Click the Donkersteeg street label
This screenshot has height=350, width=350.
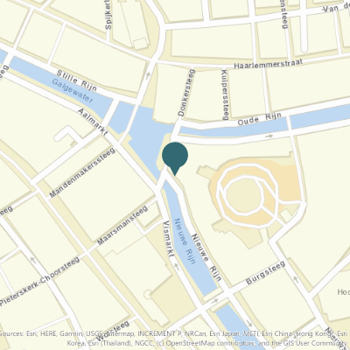click(x=186, y=93)
